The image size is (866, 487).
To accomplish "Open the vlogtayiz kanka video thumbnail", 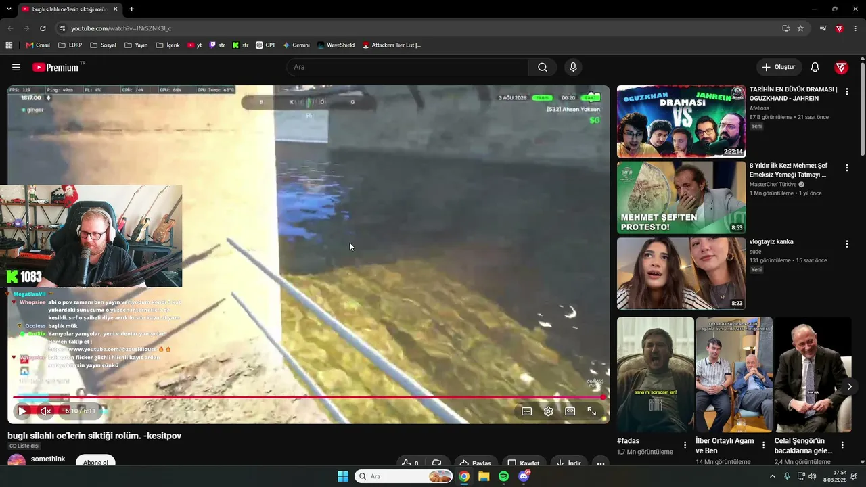I will click(681, 273).
